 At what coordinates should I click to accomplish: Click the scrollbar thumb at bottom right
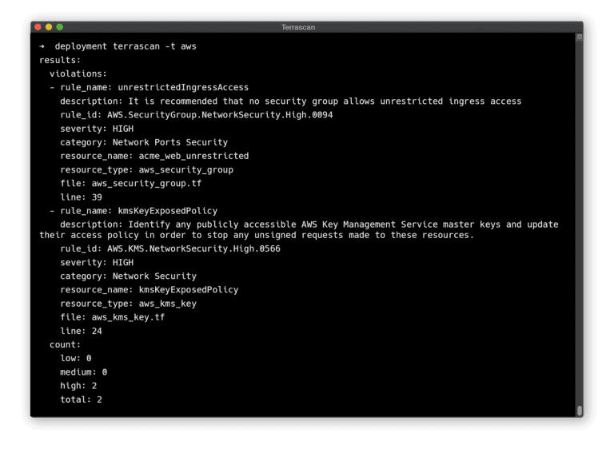pos(579,411)
